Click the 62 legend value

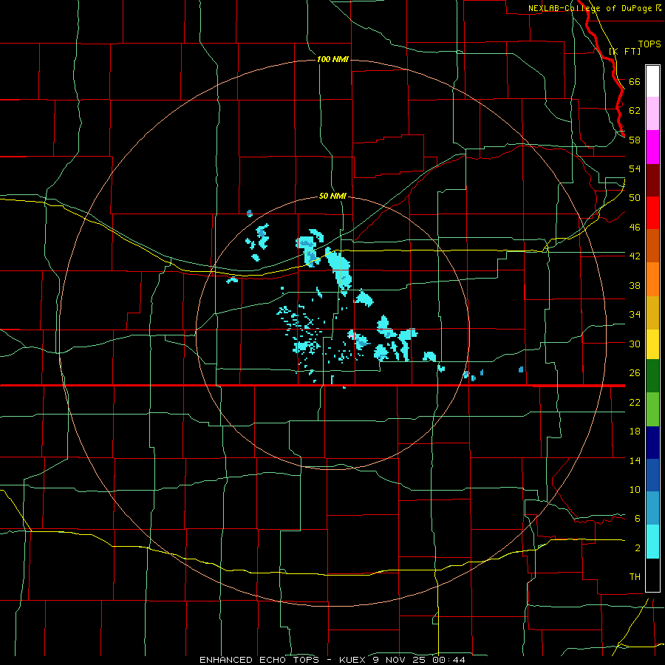(635, 110)
